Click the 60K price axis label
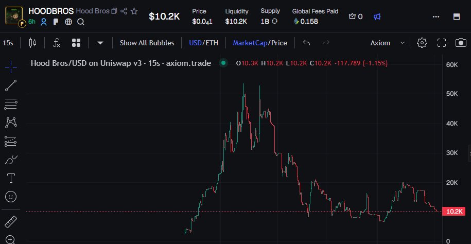The height and width of the screenshot is (244, 471). coord(452,65)
